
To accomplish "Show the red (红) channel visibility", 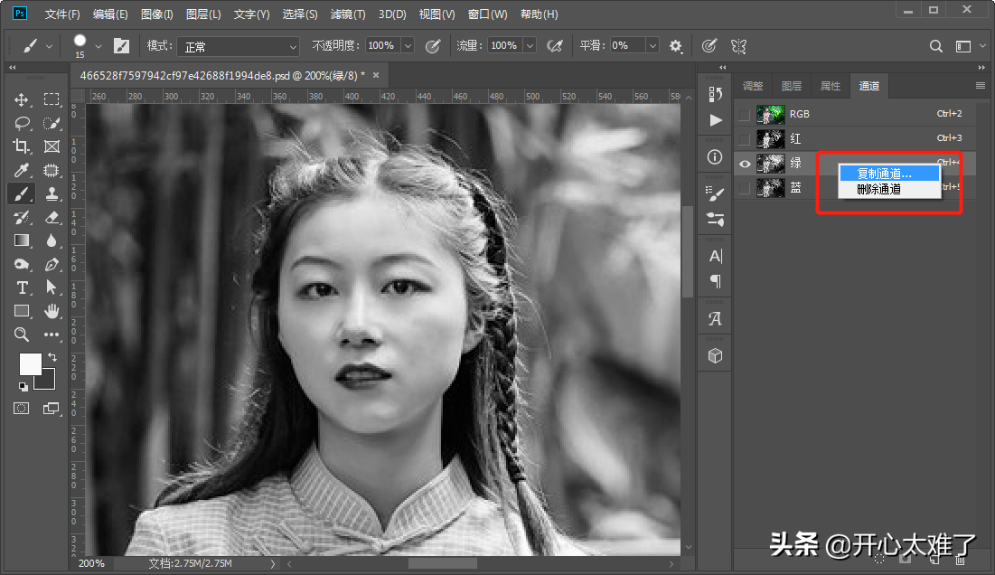I will tap(744, 139).
